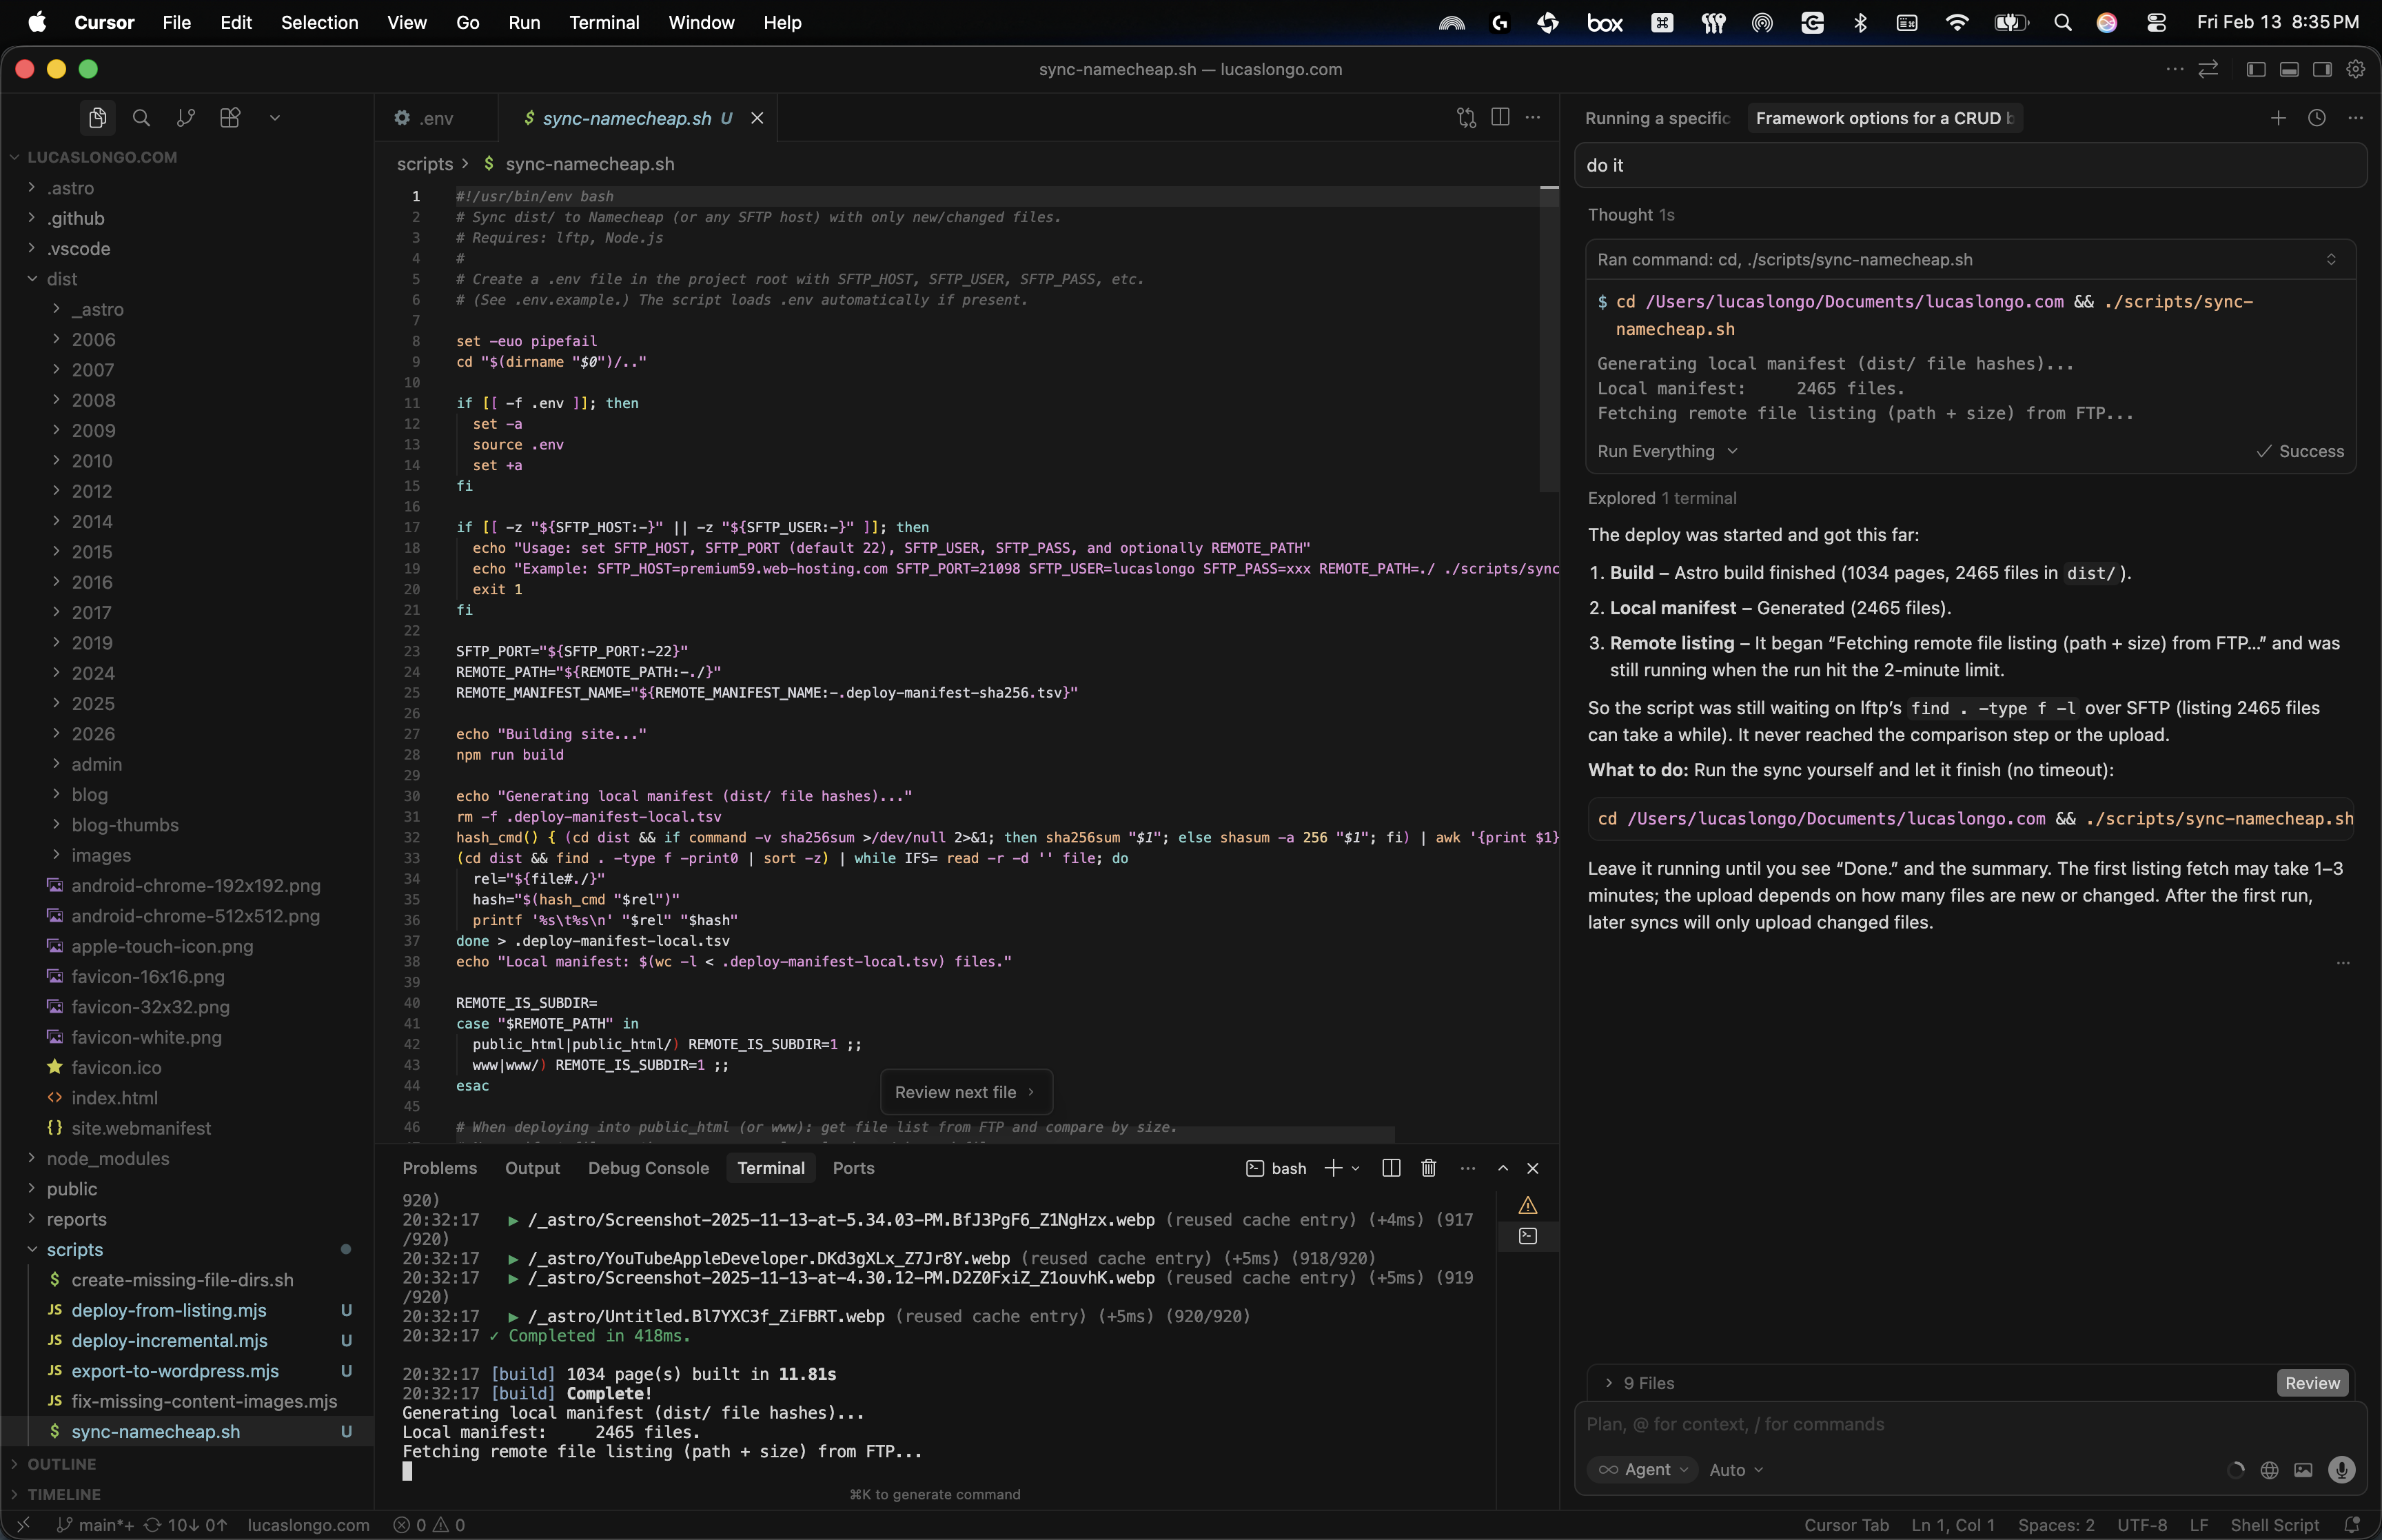The width and height of the screenshot is (2382, 1540).
Task: Select the Source Control icon
Action: (185, 117)
